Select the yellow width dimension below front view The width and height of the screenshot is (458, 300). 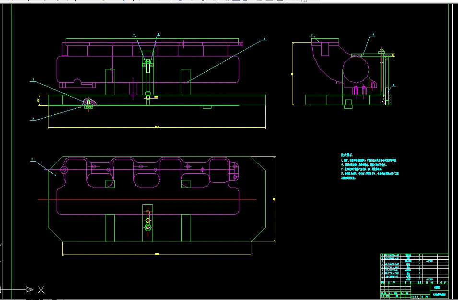(157, 127)
